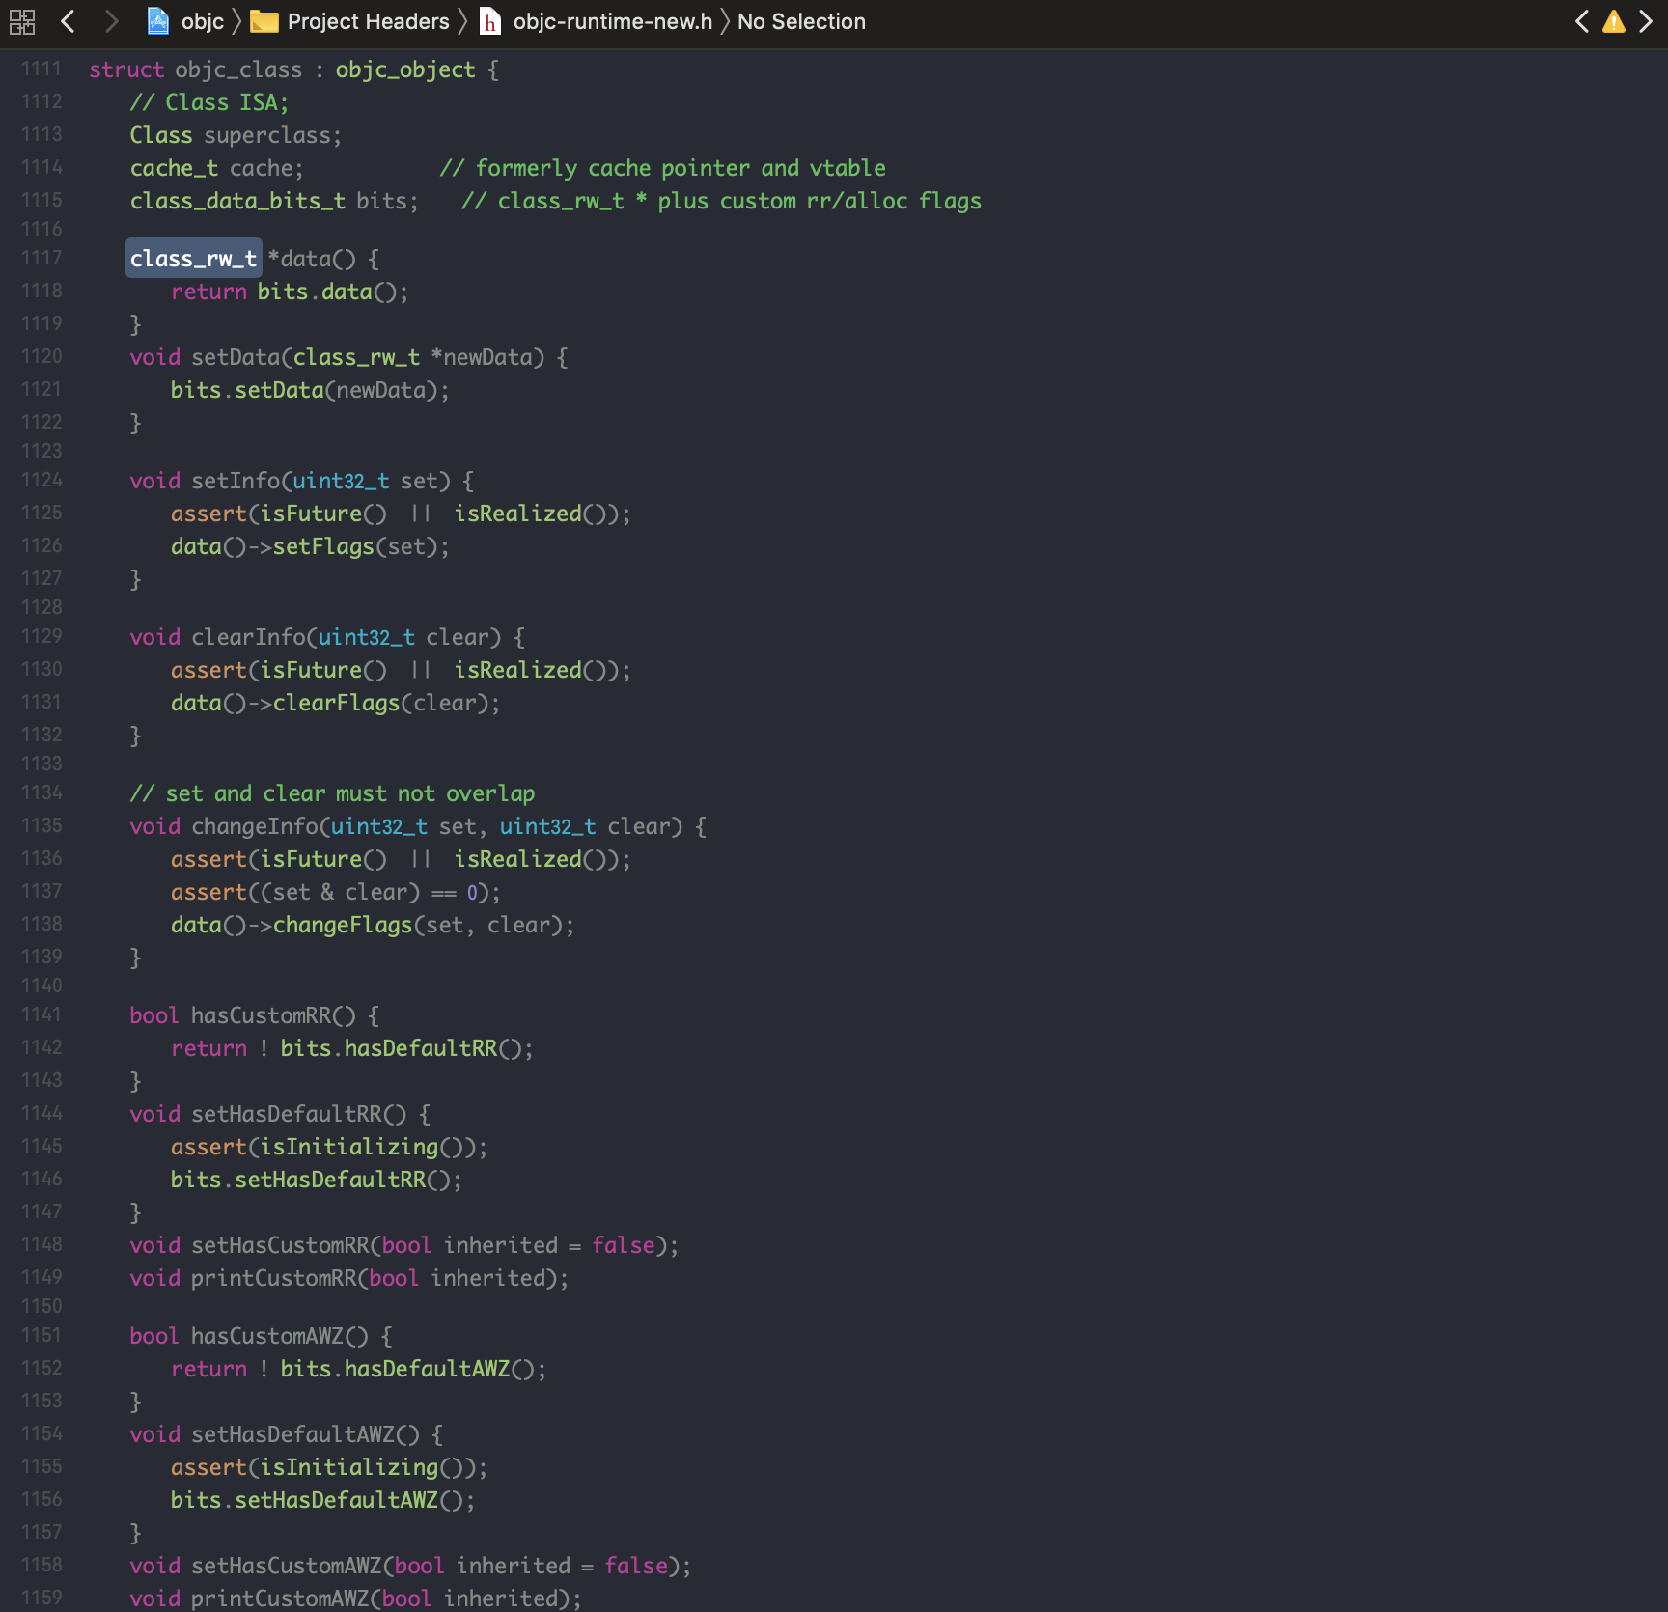1668x1612 pixels.
Task: Click the header file icon for objc-runtime-new.h
Action: click(490, 21)
